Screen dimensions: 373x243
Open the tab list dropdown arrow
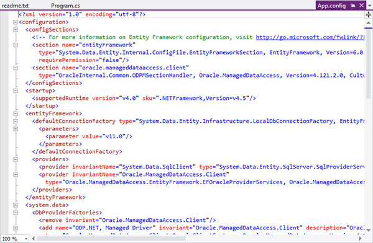coord(369,6)
